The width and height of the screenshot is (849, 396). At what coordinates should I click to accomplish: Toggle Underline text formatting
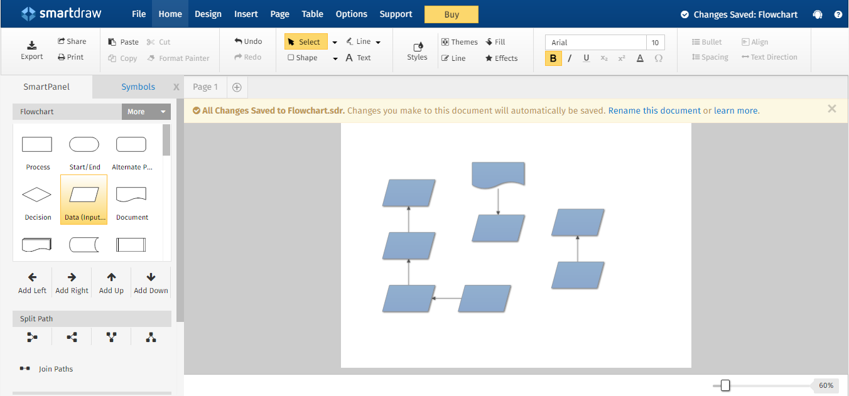click(x=587, y=58)
